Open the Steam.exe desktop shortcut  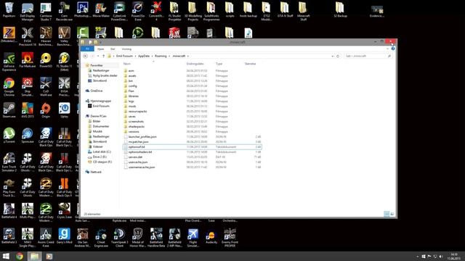9,110
